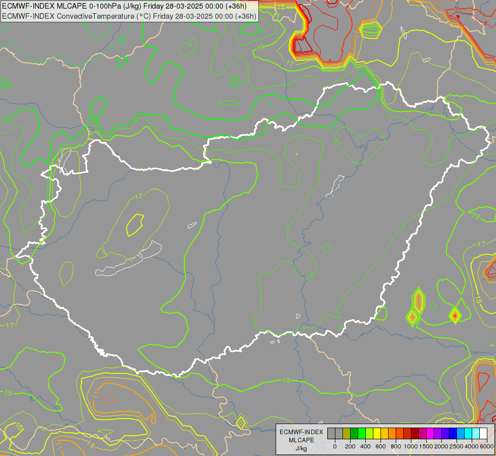
Task: Click the '0' legend scale value
Action: click(335, 446)
